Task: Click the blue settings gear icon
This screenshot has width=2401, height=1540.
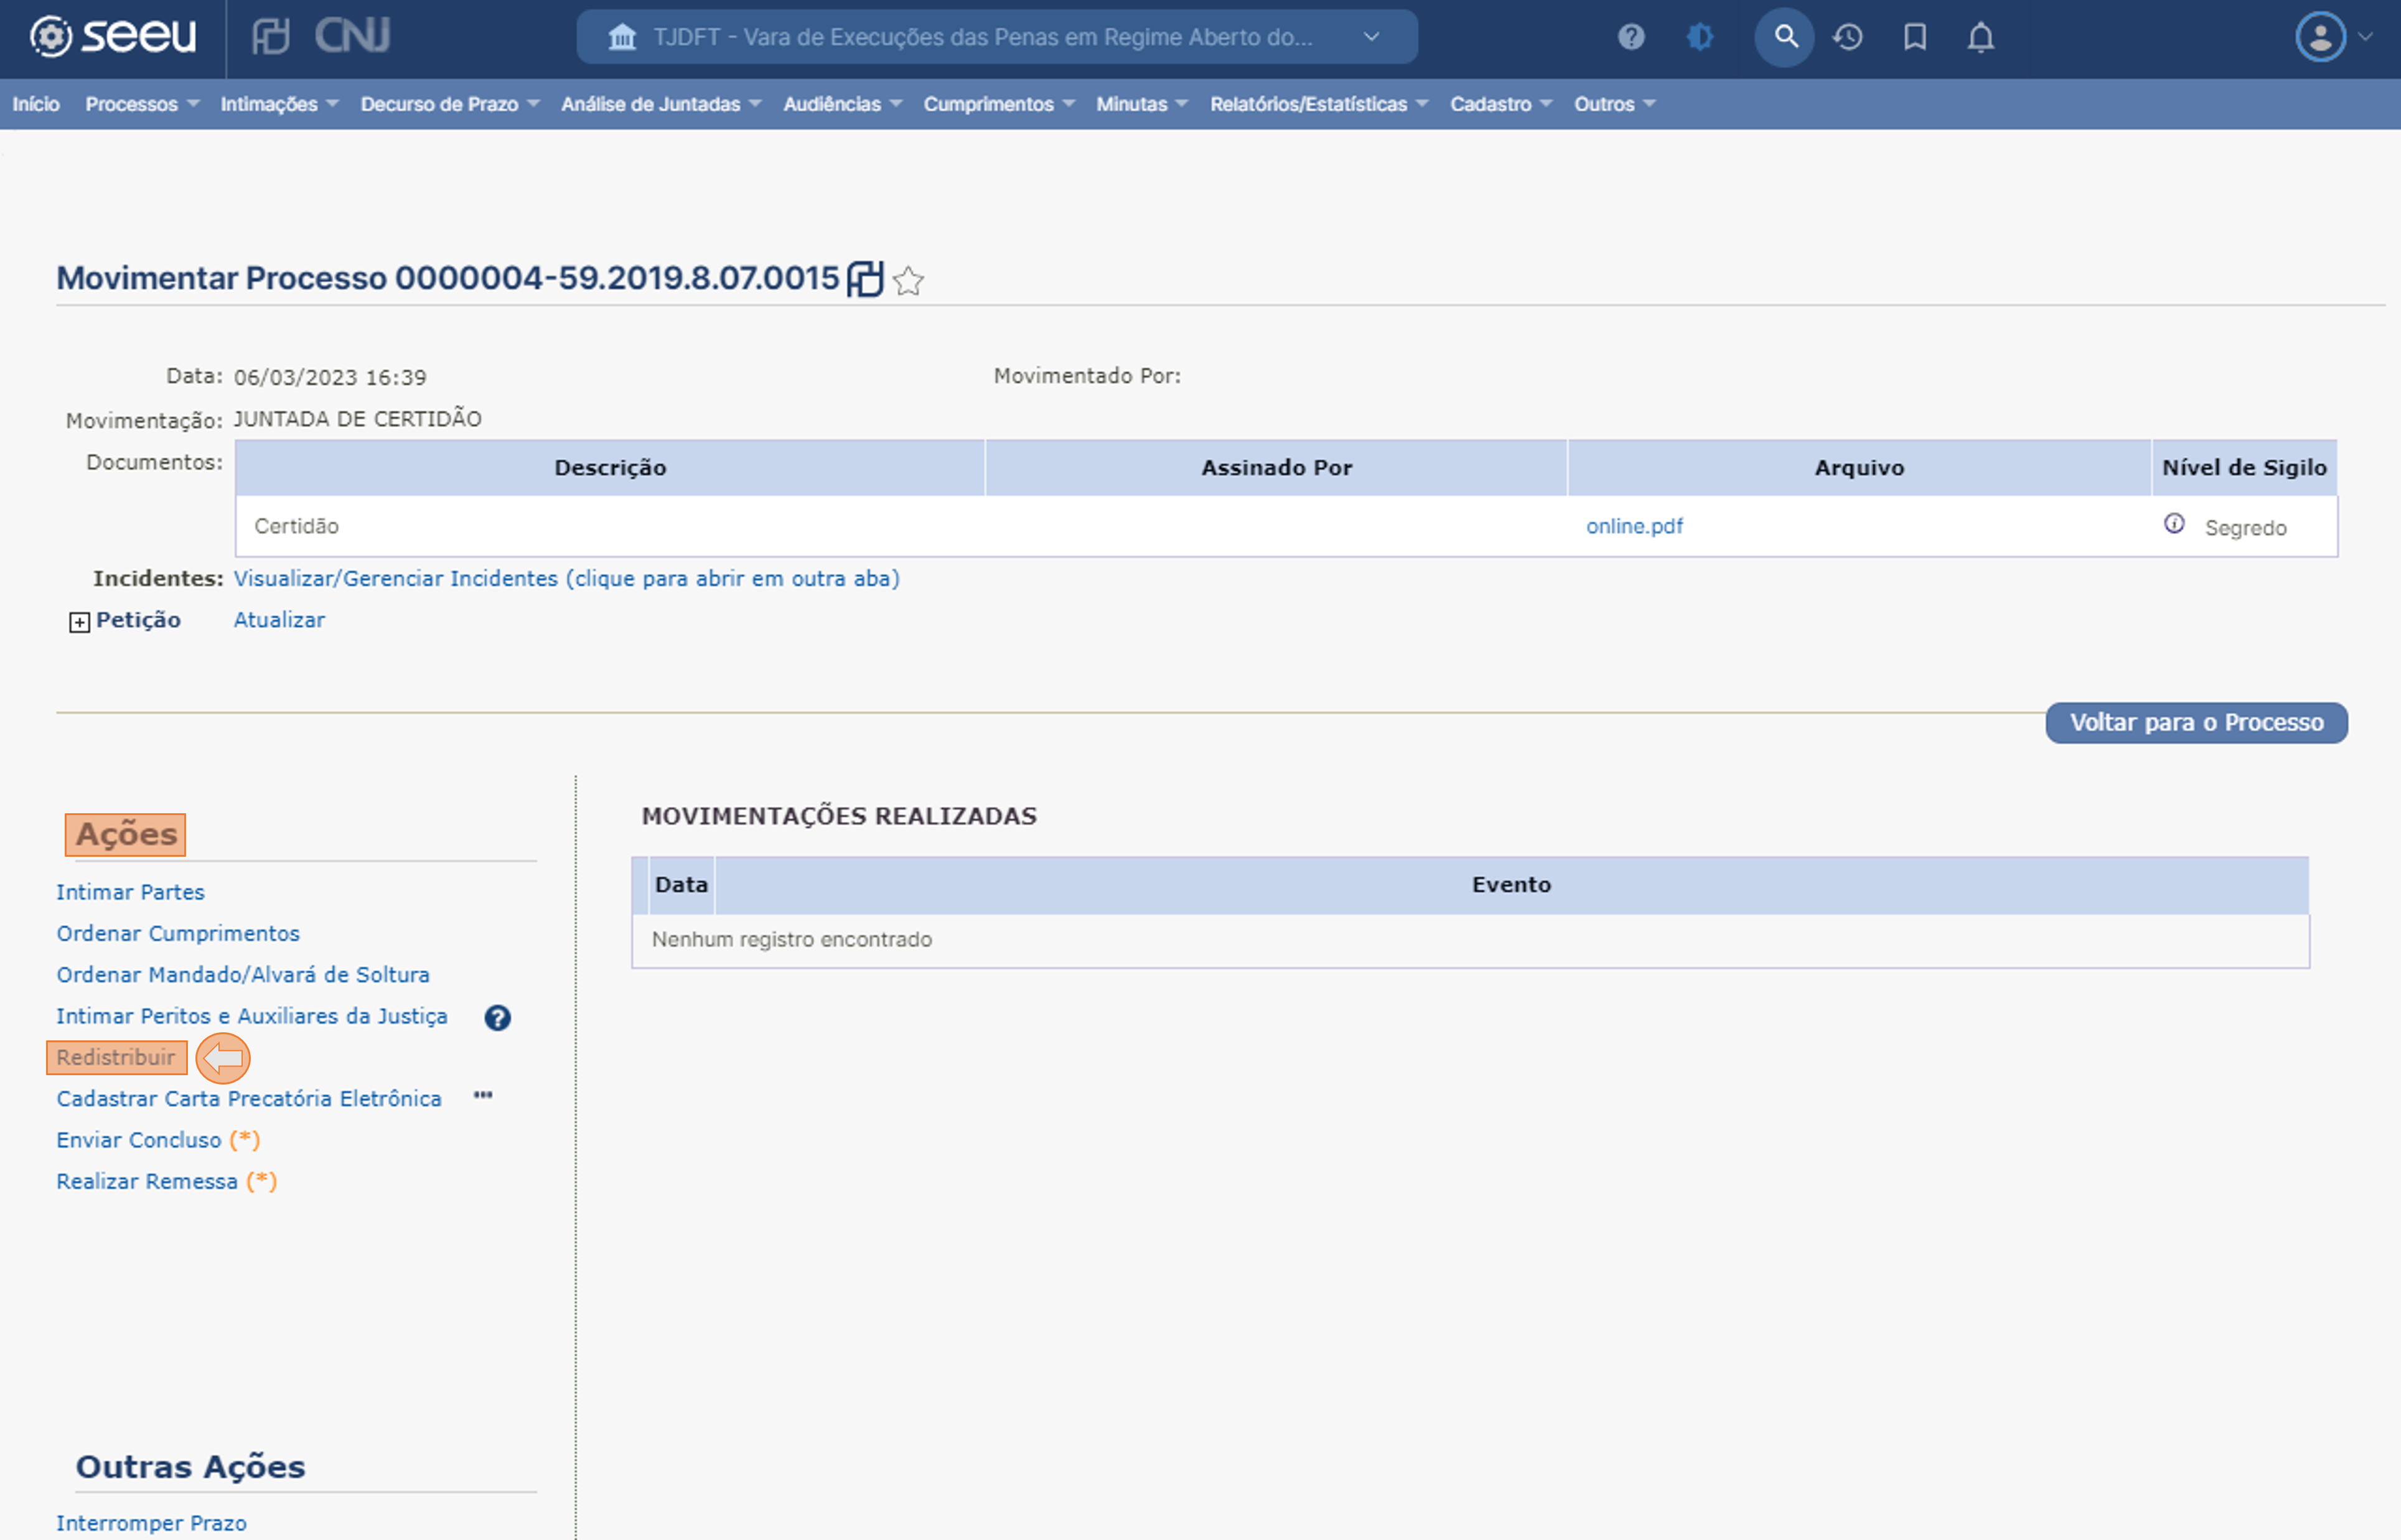Action: 1699,37
